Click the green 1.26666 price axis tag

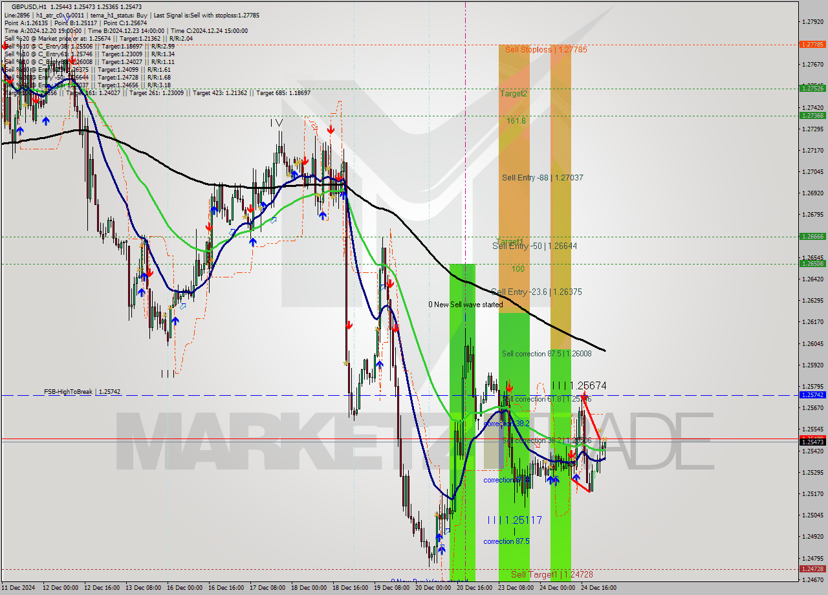pos(812,237)
